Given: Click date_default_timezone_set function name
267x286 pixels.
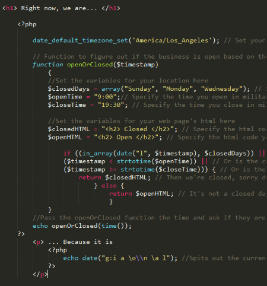Looking at the screenshot, I should point(80,40).
